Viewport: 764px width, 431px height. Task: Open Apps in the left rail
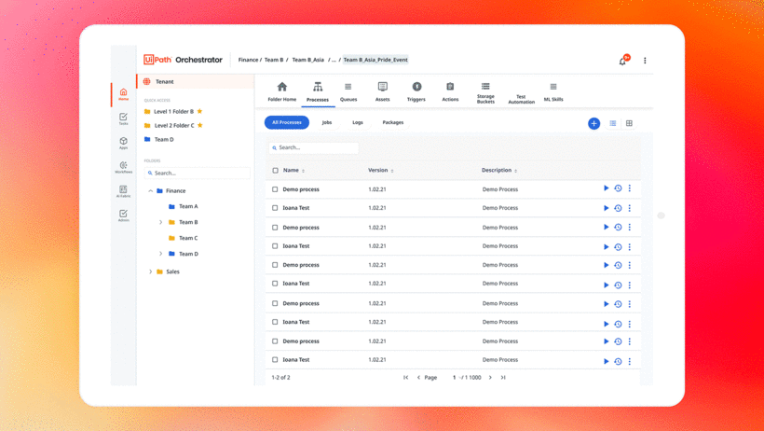click(123, 143)
